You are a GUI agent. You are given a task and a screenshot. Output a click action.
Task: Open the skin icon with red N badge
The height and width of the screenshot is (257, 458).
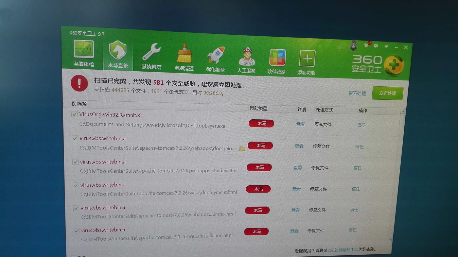(x=367, y=44)
